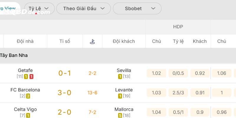The width and height of the screenshot is (236, 118).
Task: Select the 2.5/3 handicap for Barcelona match
Action: pos(178,93)
